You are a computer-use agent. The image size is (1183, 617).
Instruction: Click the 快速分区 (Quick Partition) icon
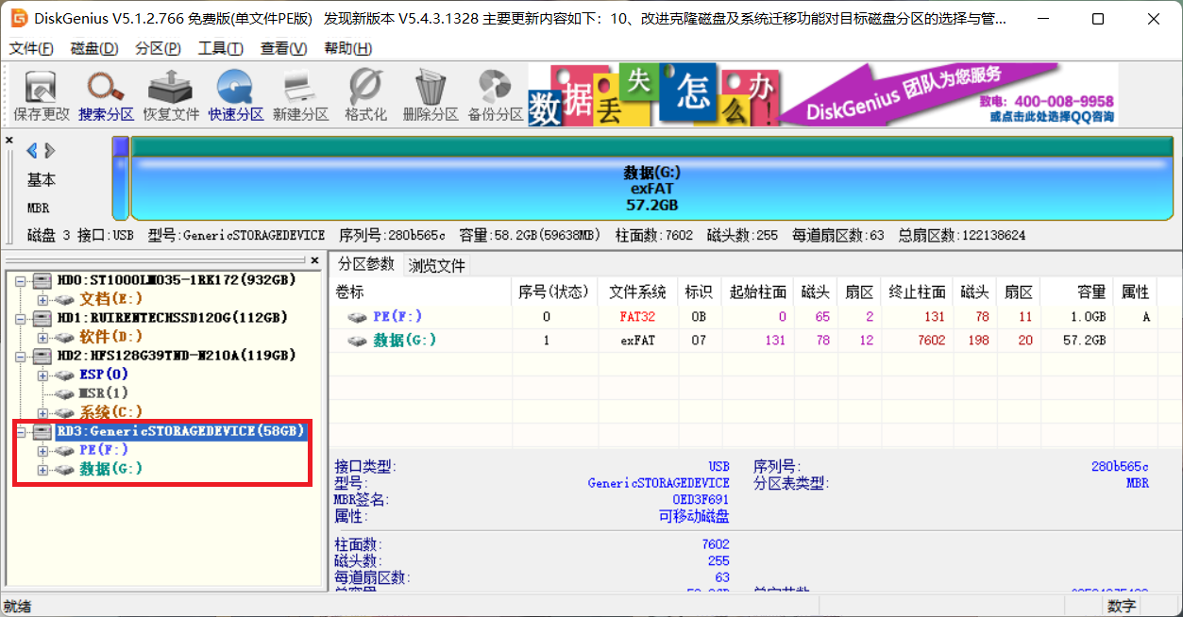[235, 96]
